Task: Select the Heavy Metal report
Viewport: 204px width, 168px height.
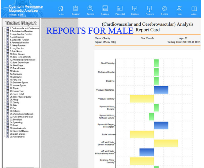Action: click(17, 94)
